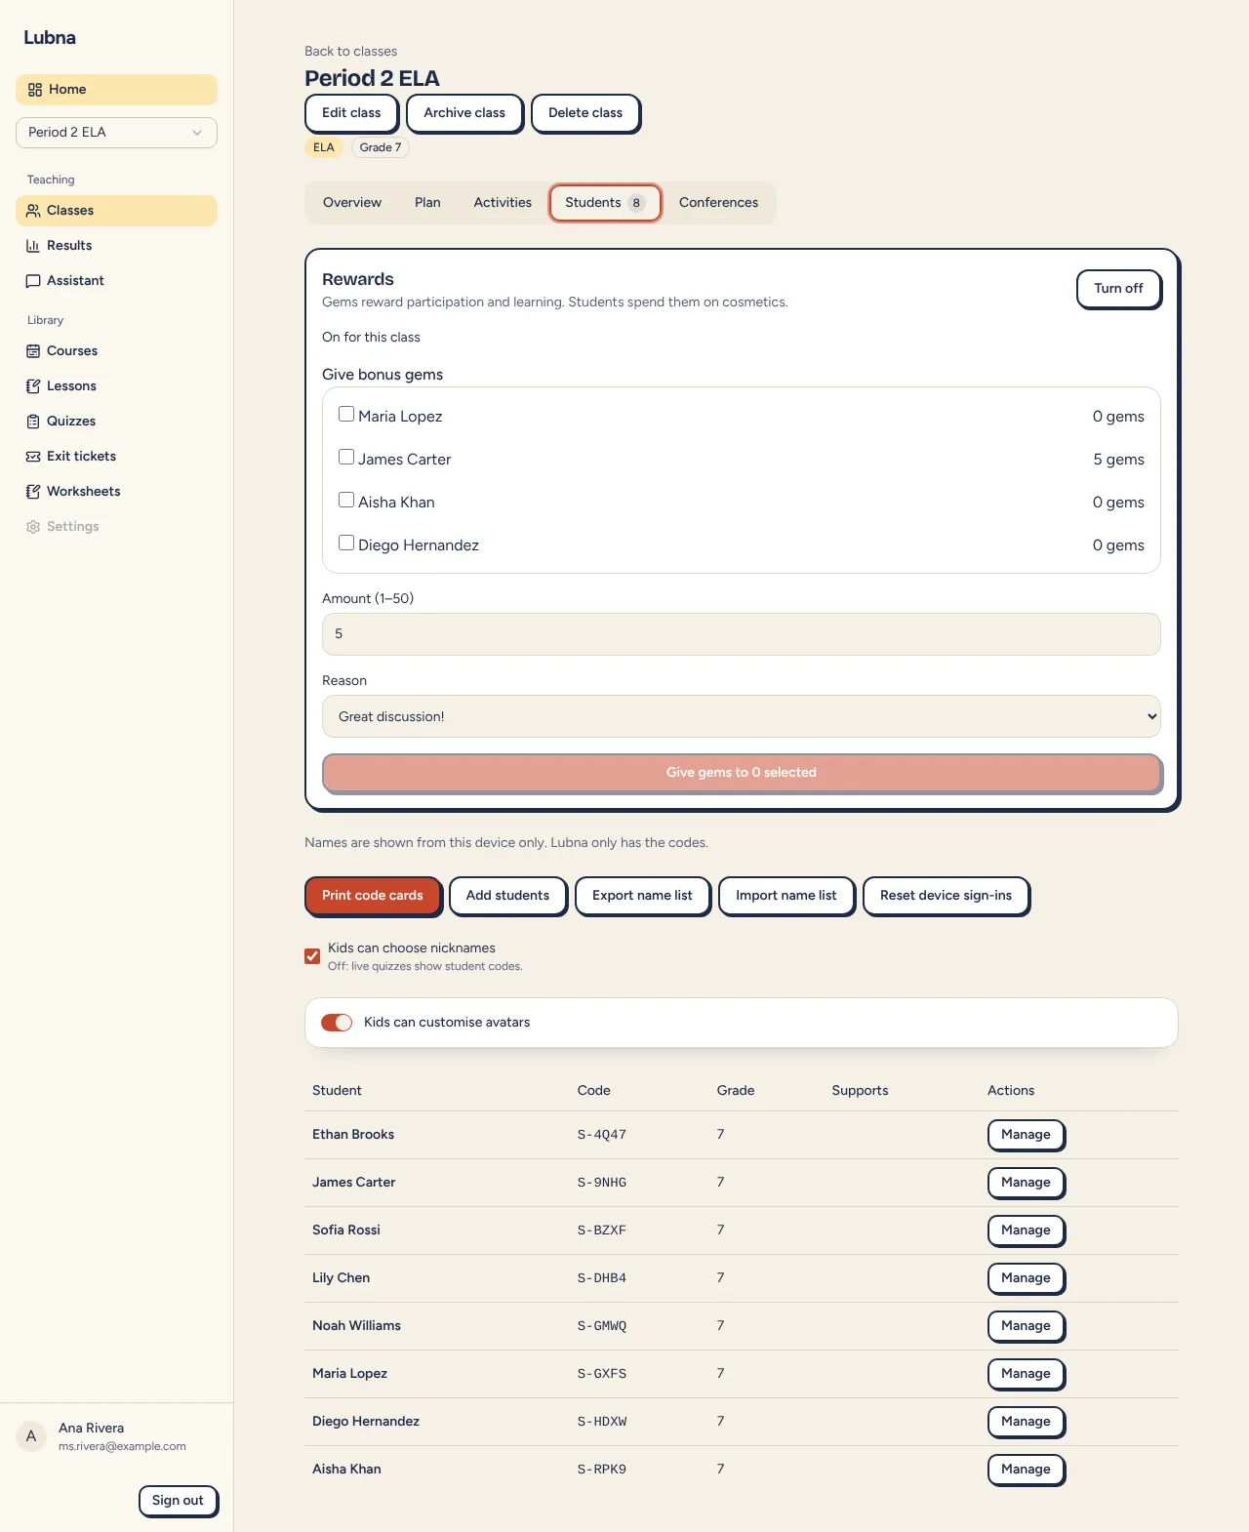Tick the Maria Lopez checkbox
Image resolution: width=1249 pixels, height=1532 pixels.
[x=346, y=414]
